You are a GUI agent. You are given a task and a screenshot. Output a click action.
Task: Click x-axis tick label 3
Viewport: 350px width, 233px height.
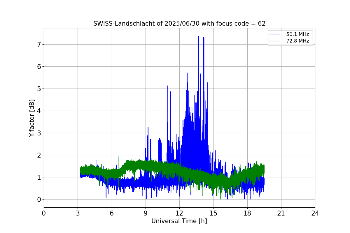[x=78, y=213]
